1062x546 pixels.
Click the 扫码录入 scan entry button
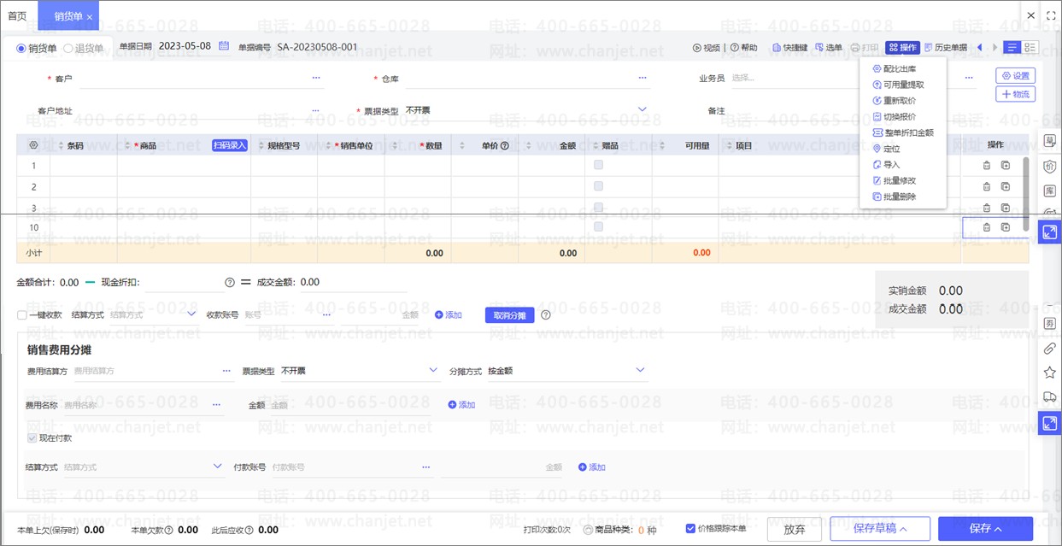pos(229,145)
